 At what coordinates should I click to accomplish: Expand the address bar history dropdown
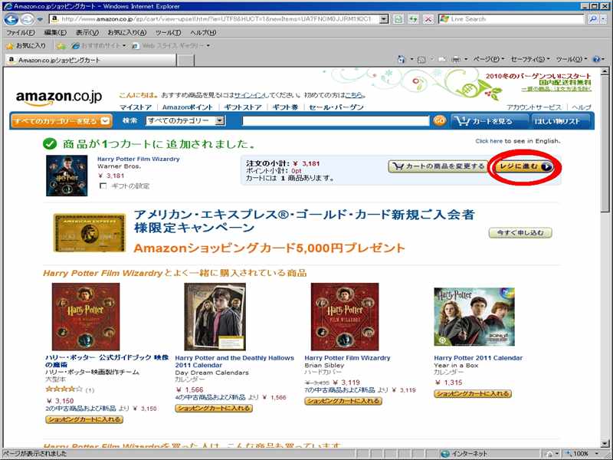pos(384,18)
